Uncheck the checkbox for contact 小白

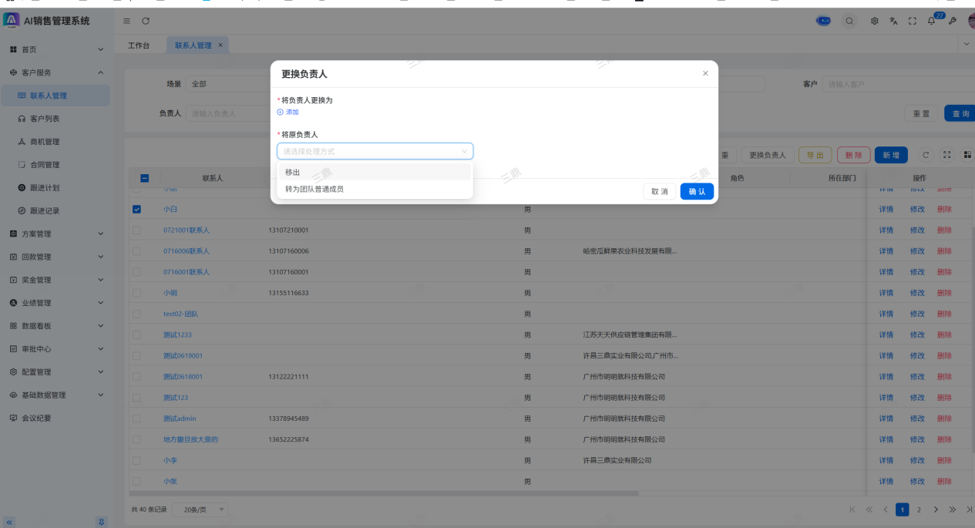pyautogui.click(x=136, y=209)
